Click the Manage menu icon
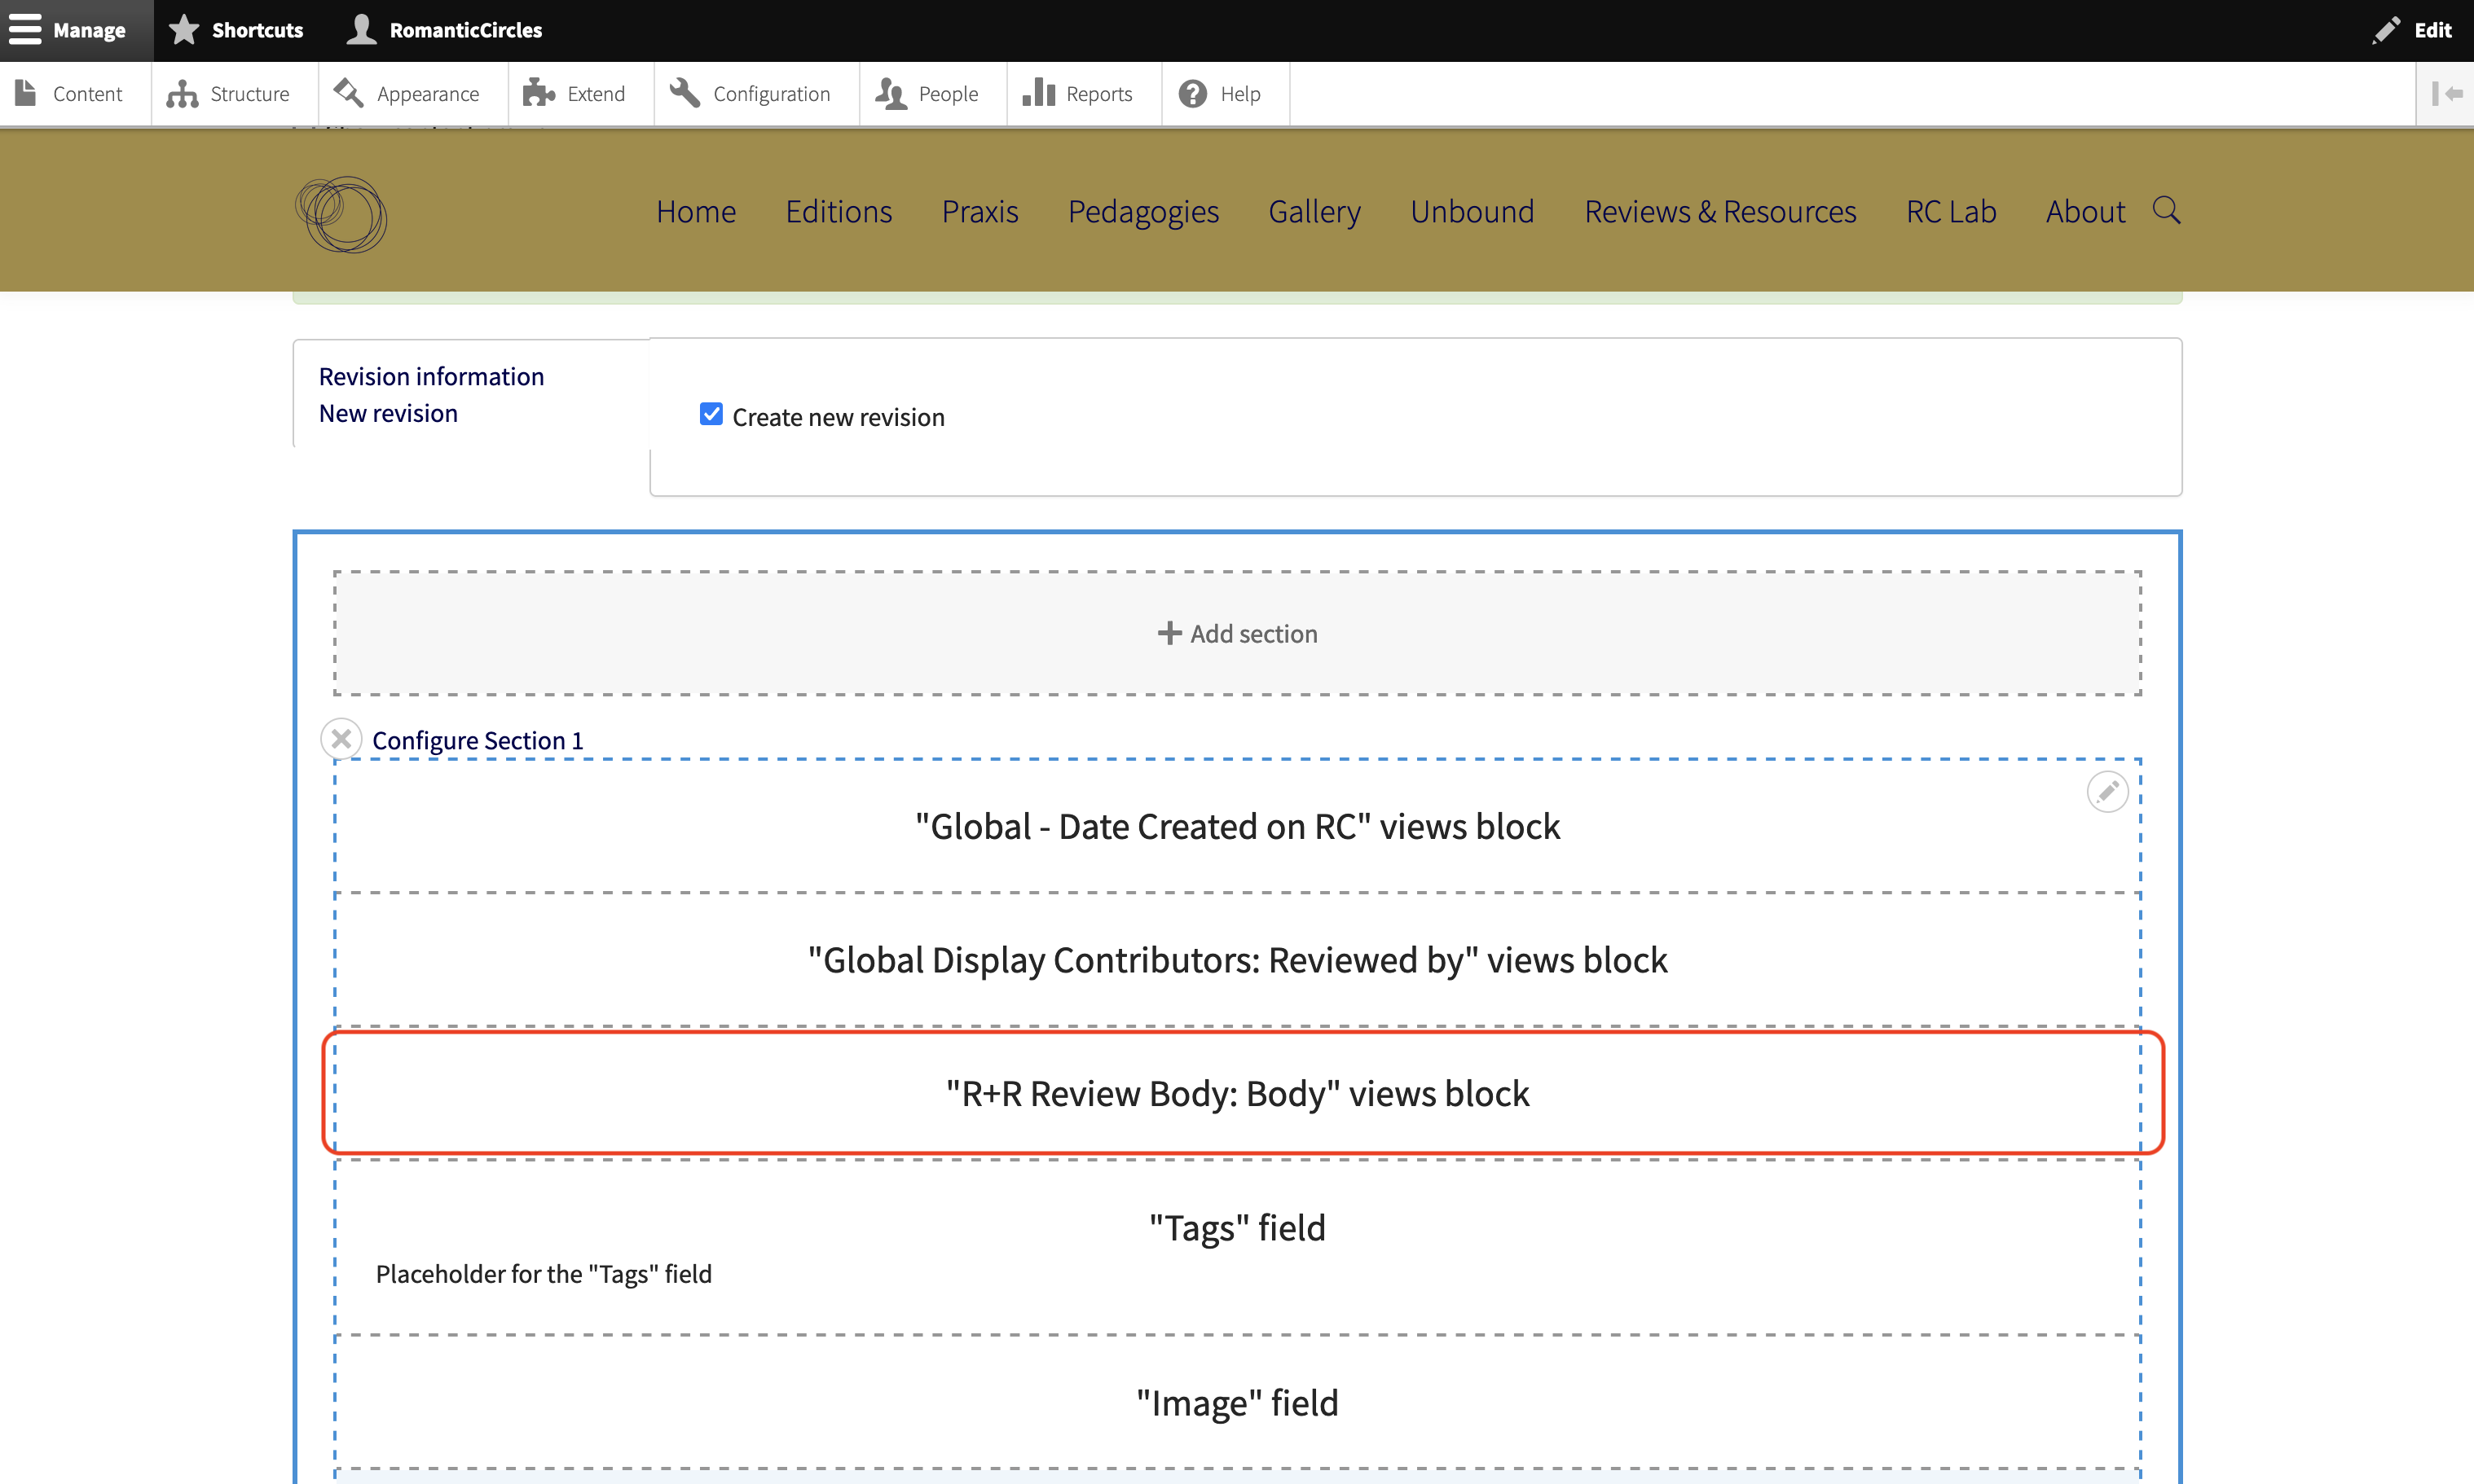2474x1484 pixels. 27,30
